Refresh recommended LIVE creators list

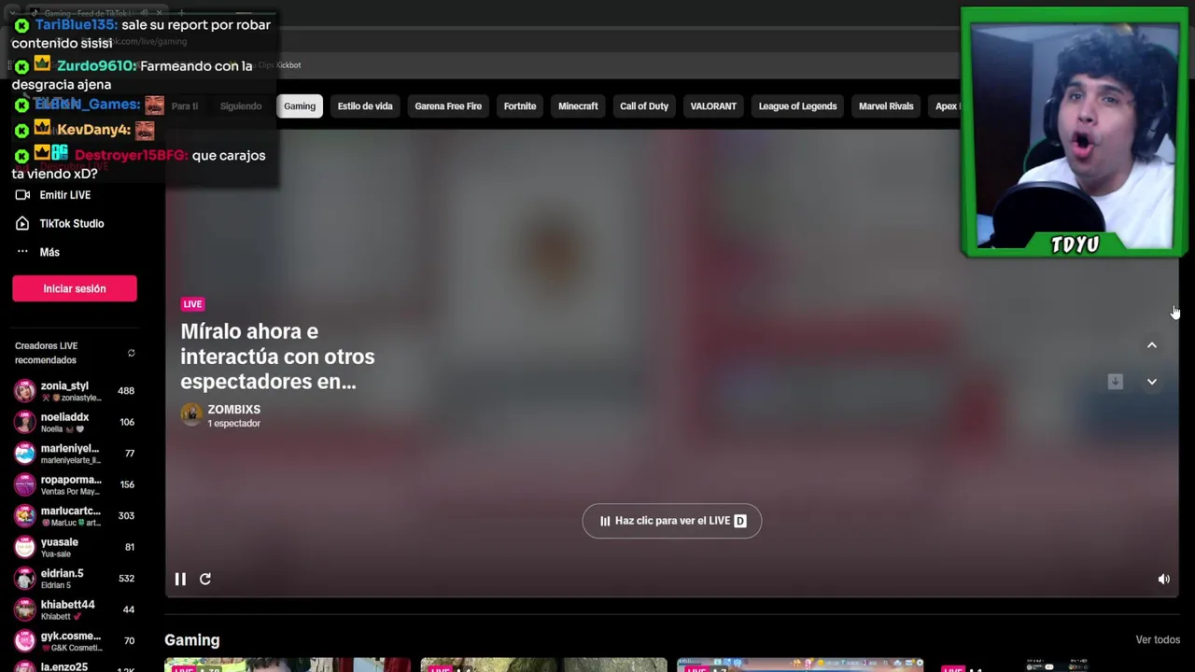click(x=131, y=353)
